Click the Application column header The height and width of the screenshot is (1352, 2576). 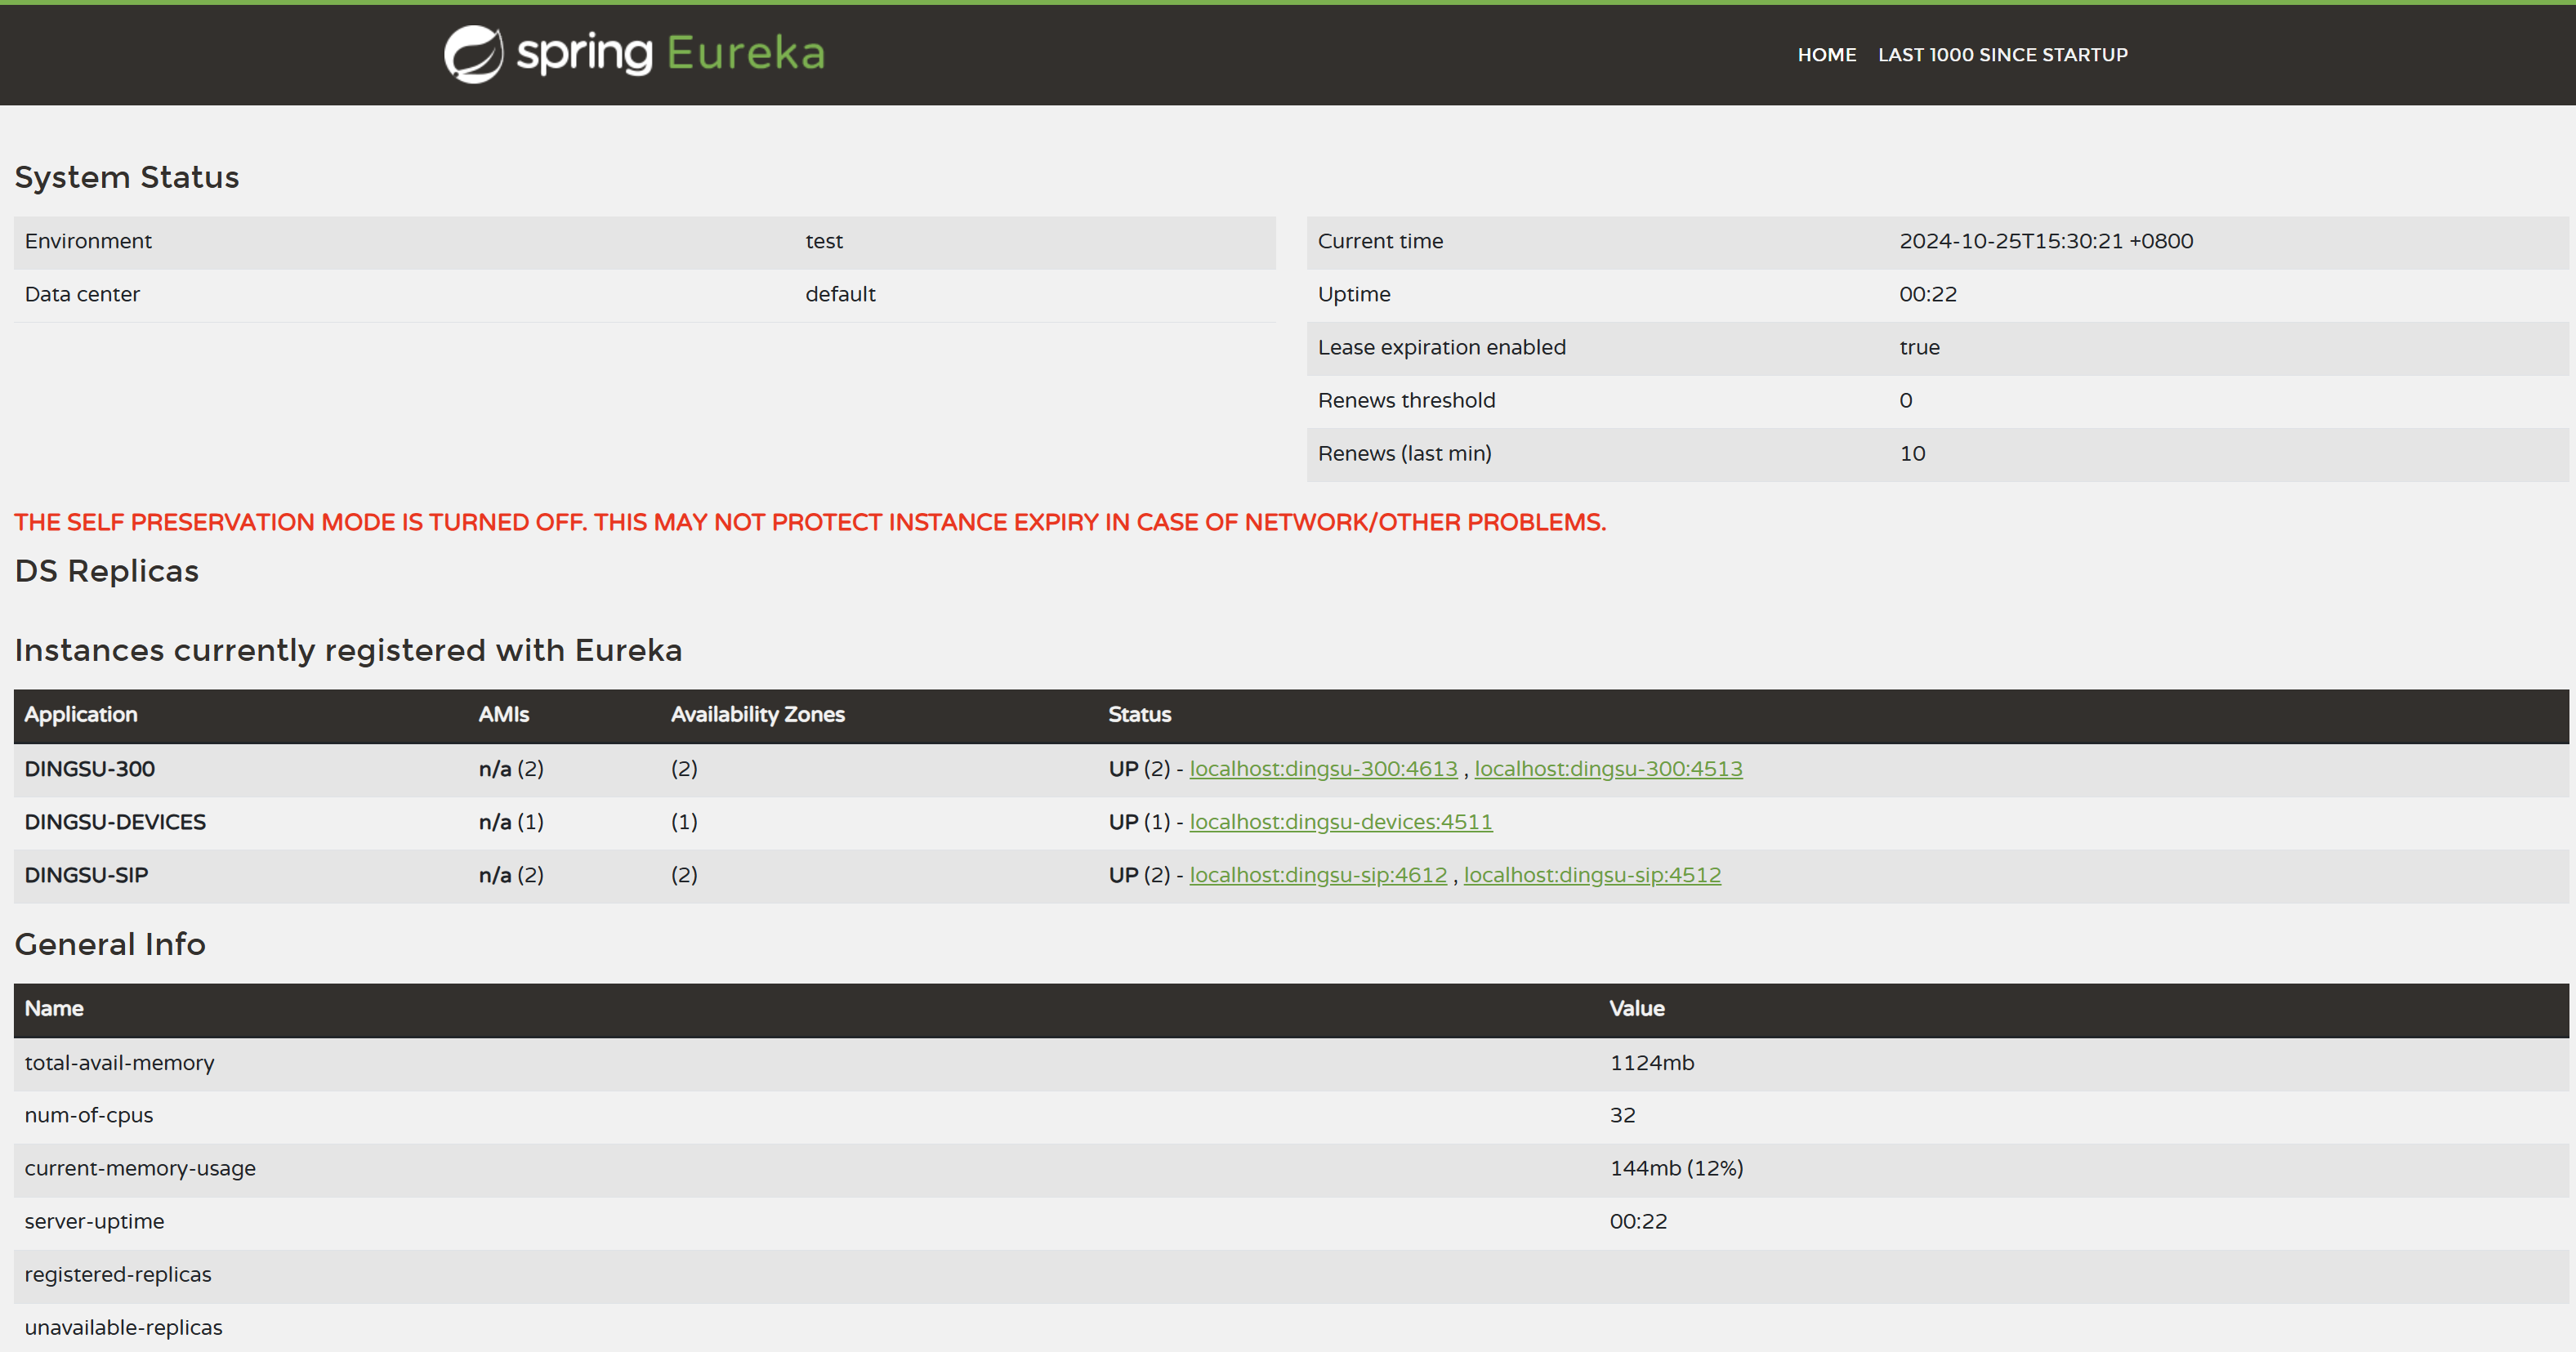coord(81,714)
